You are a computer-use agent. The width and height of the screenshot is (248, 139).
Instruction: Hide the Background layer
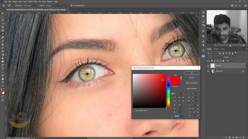click(208, 71)
